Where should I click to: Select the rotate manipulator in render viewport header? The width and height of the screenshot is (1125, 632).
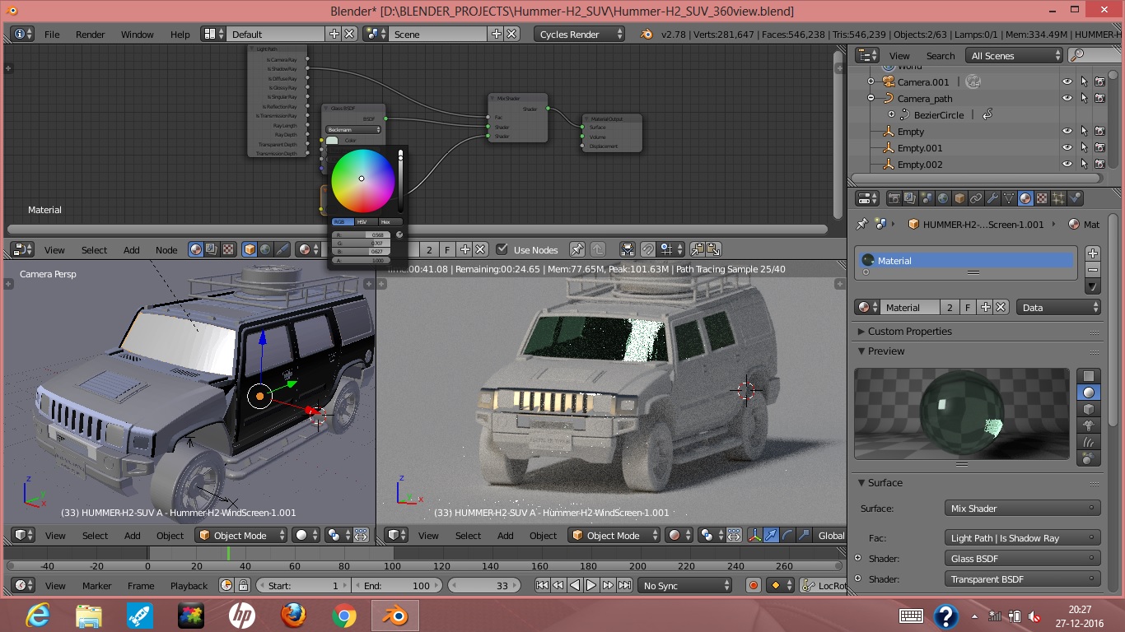coord(787,535)
